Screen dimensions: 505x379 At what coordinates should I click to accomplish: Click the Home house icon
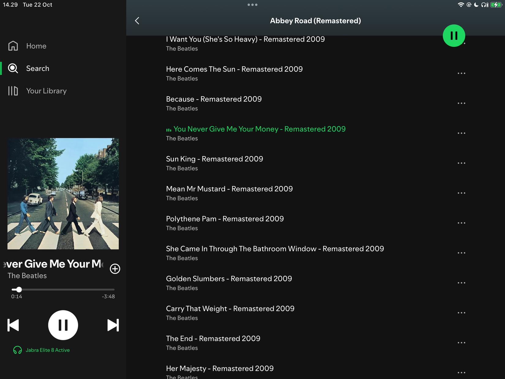(x=13, y=46)
